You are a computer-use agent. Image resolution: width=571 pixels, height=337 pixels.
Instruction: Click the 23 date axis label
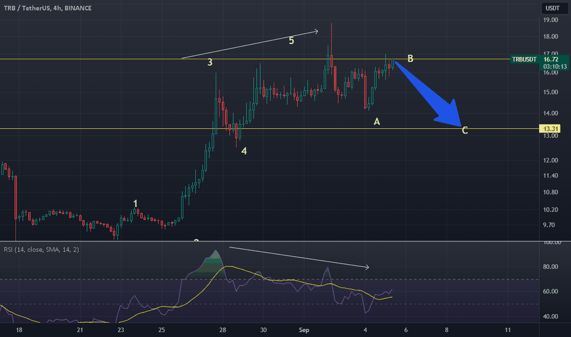pyautogui.click(x=121, y=330)
